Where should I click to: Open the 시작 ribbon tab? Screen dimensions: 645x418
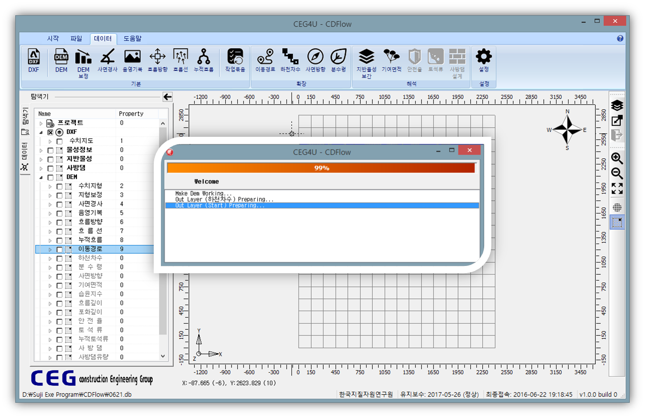(x=53, y=39)
